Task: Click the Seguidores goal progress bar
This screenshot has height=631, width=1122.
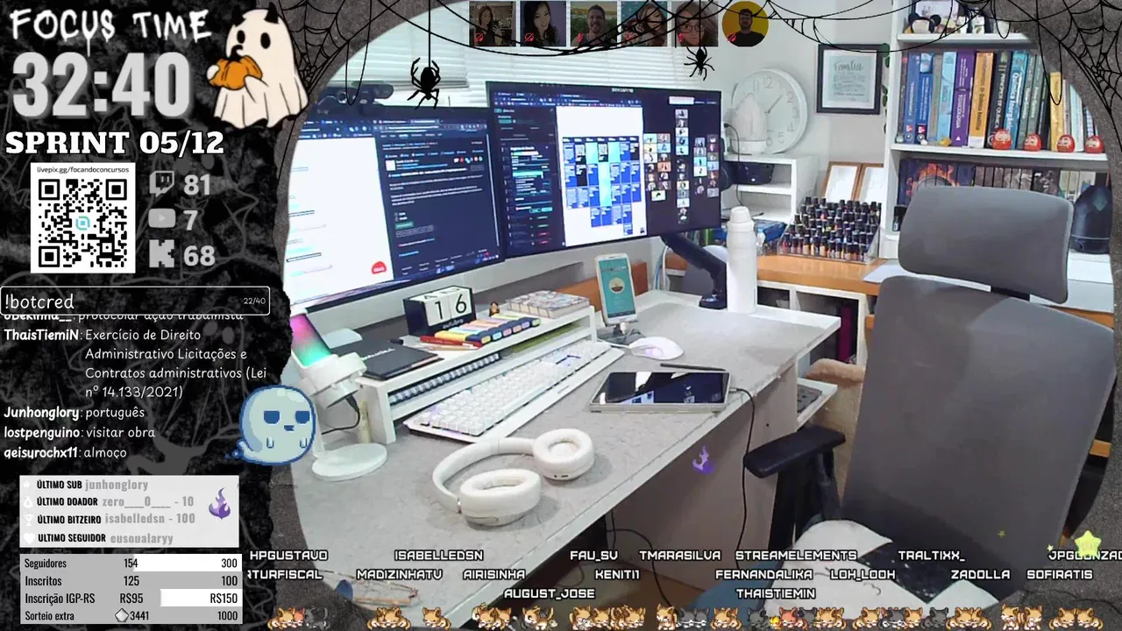Action: coord(131,564)
